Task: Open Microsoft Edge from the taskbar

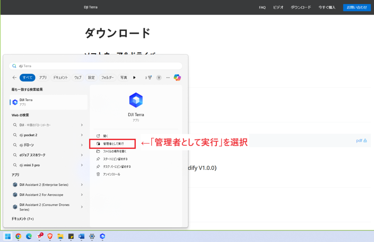Action: [x=29, y=236]
